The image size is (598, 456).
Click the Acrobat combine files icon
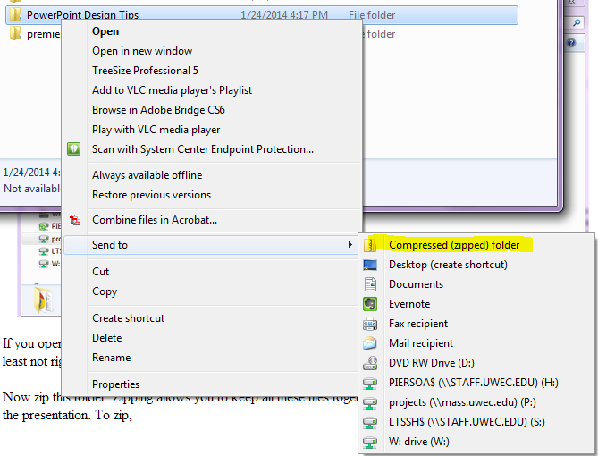point(75,220)
